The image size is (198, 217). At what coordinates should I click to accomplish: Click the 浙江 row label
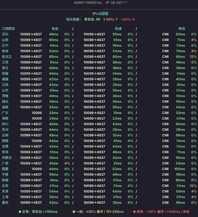pos(5,68)
